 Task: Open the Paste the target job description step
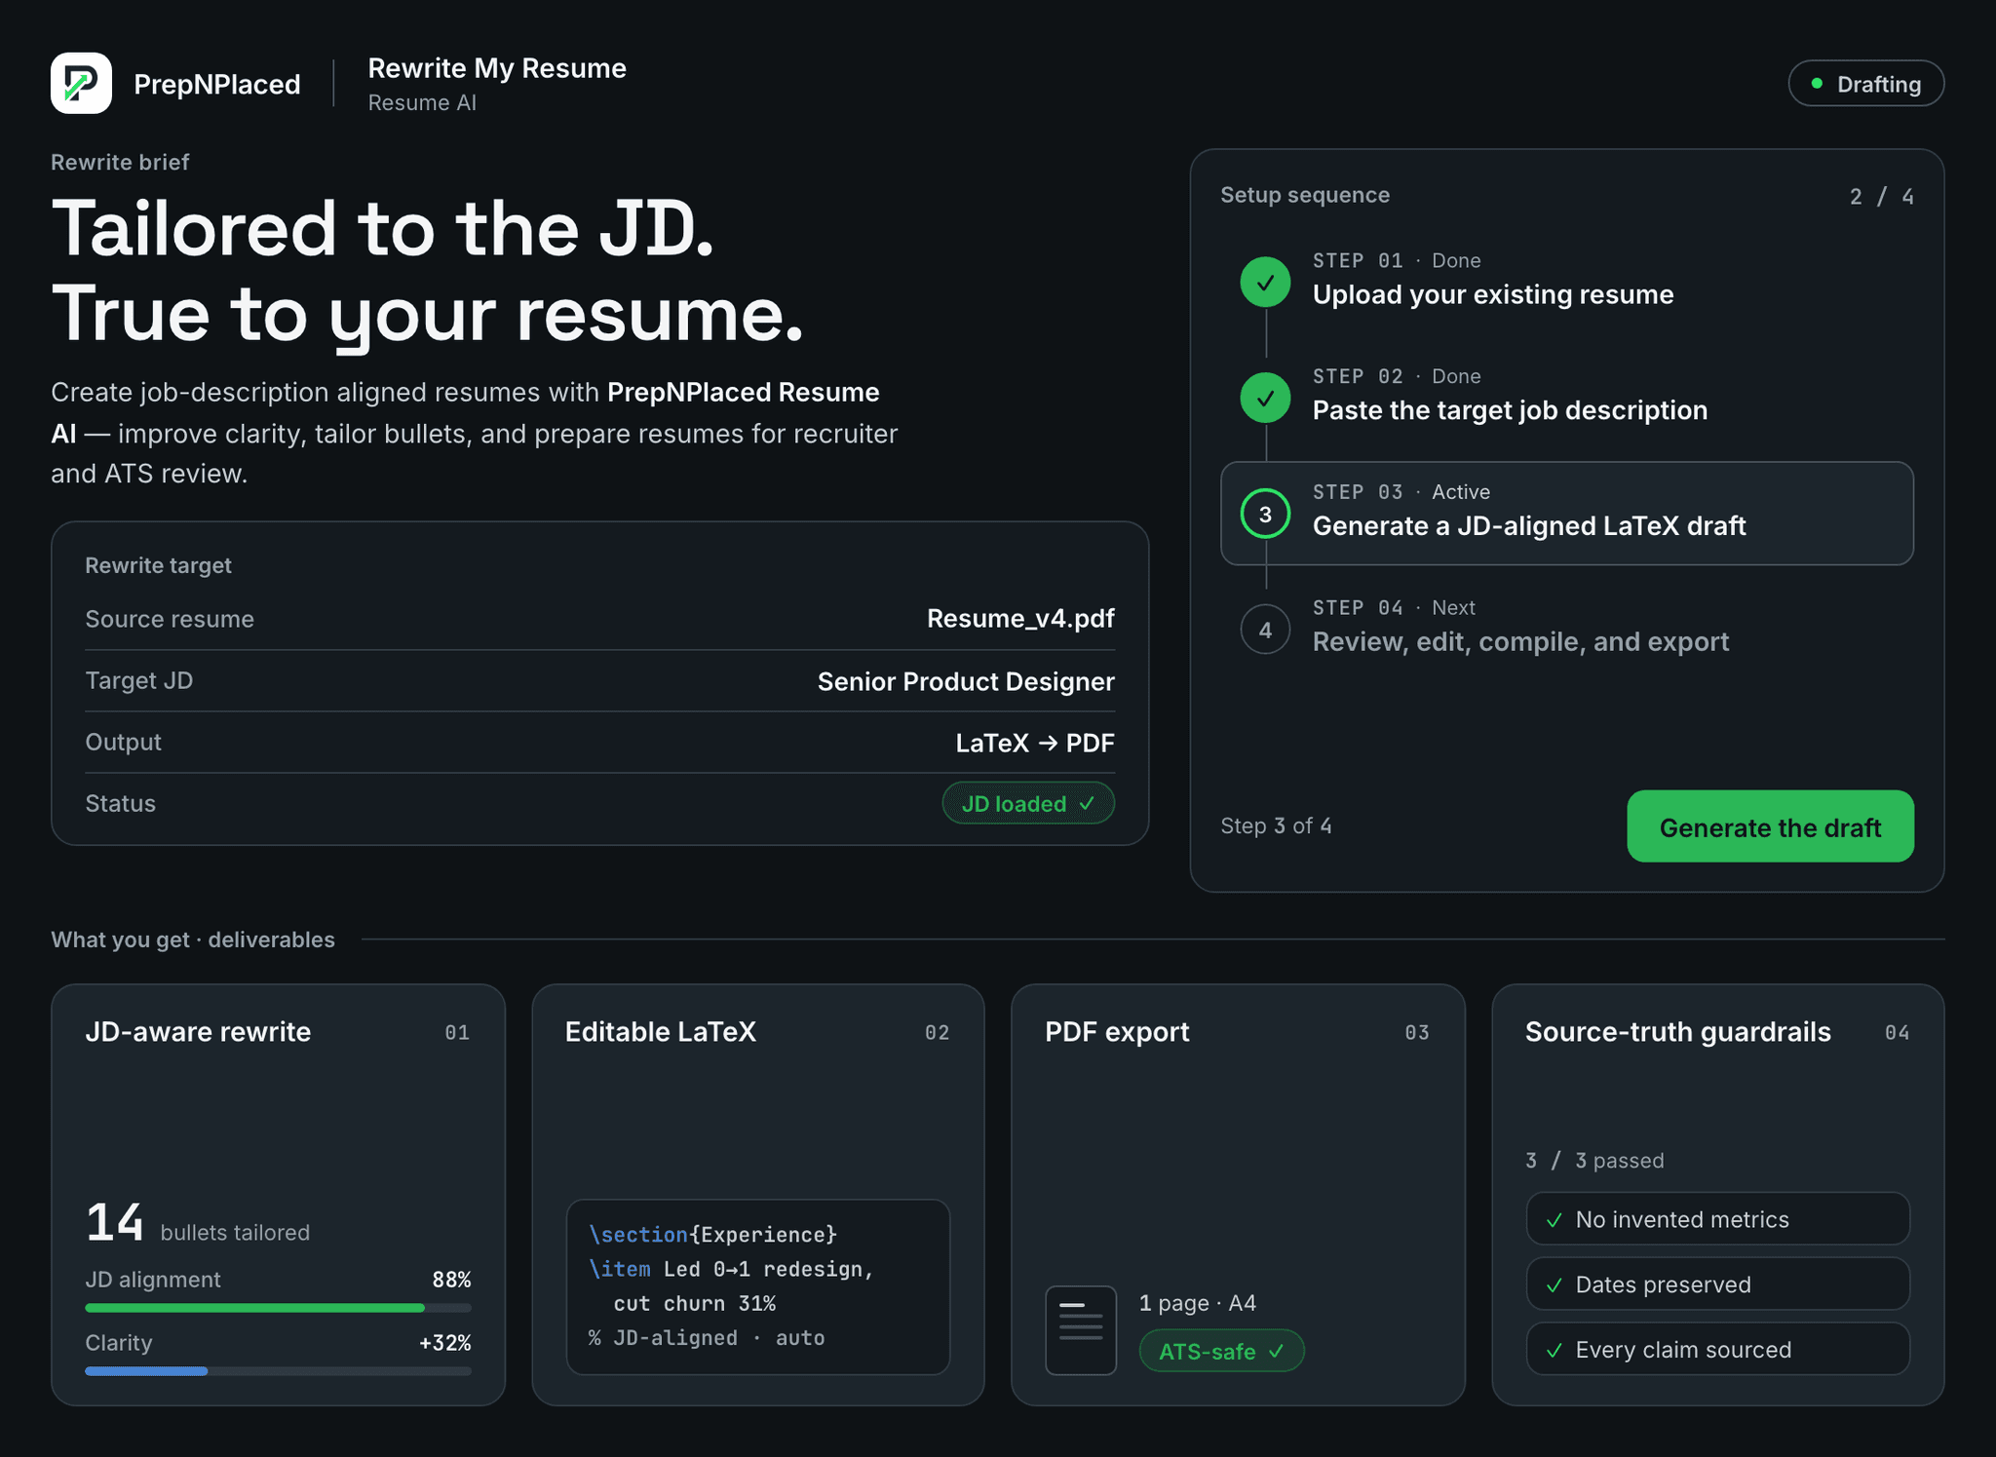(1566, 398)
